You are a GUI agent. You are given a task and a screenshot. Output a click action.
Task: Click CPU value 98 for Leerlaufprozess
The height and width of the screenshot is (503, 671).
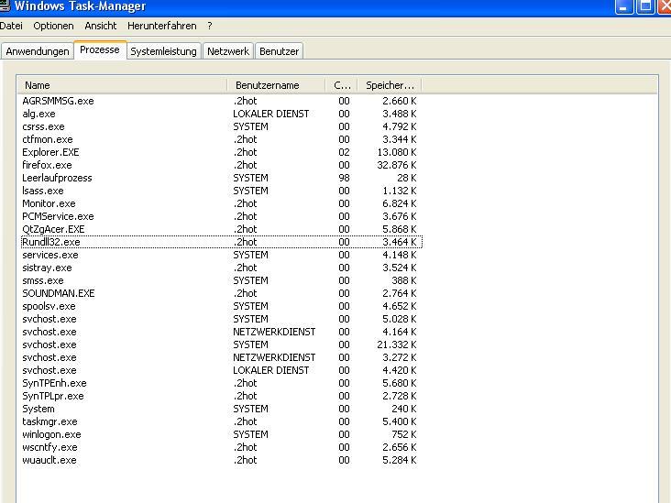tap(344, 178)
